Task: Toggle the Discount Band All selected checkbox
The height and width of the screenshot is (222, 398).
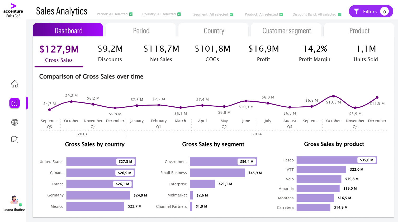Action: pyautogui.click(x=340, y=14)
